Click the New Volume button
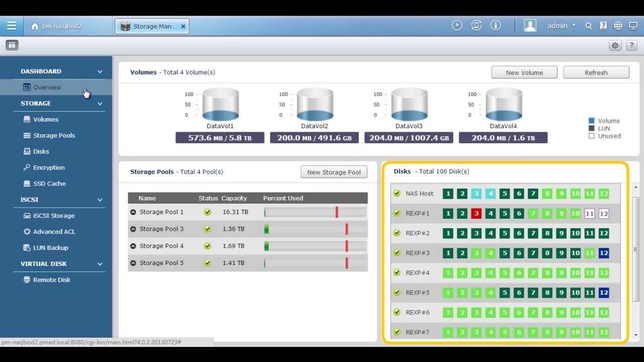 coord(524,72)
